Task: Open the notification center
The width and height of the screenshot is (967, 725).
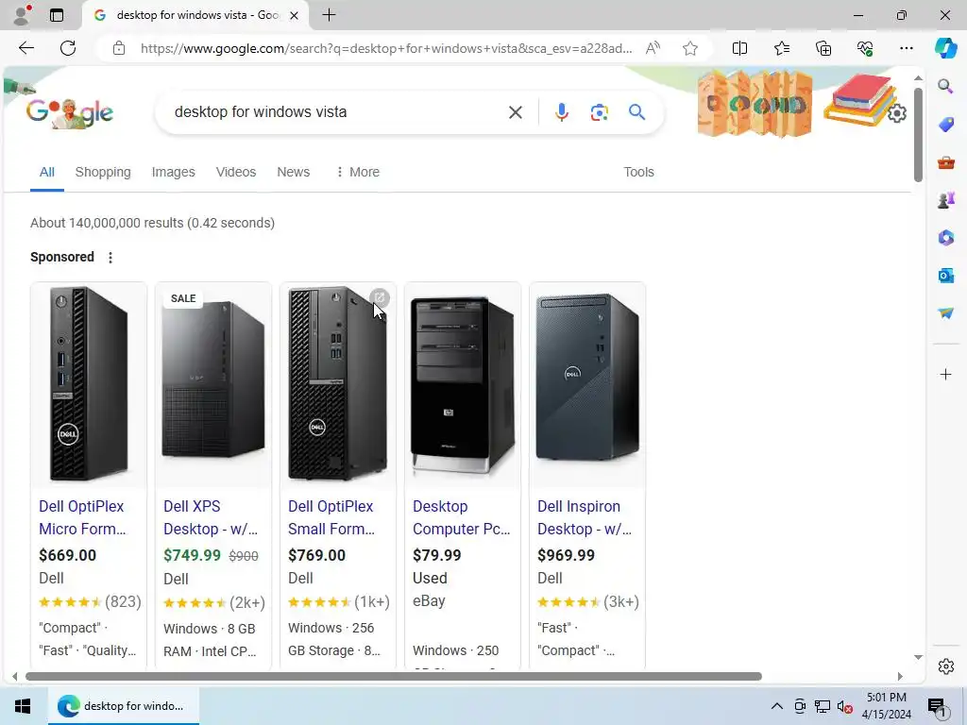Action: pos(937,707)
